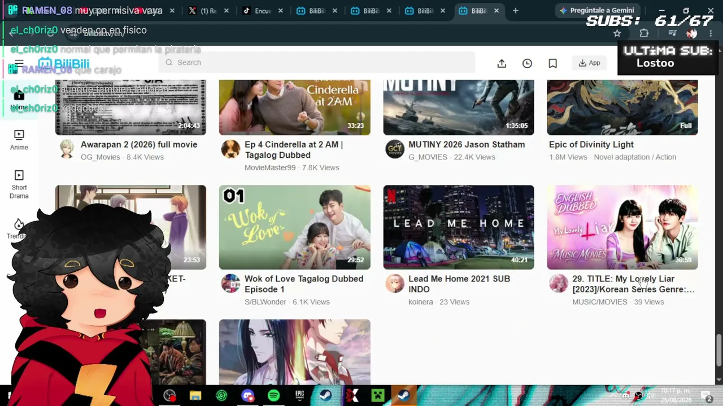Click the 'koinera' uploader name
This screenshot has width=723, height=406.
point(421,302)
